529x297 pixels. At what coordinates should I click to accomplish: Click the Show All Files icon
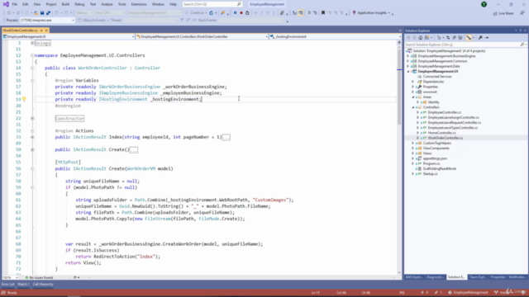pyautogui.click(x=460, y=38)
